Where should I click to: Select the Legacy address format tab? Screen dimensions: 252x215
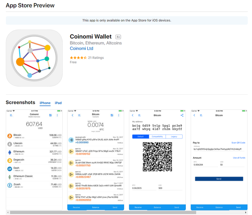174,136
